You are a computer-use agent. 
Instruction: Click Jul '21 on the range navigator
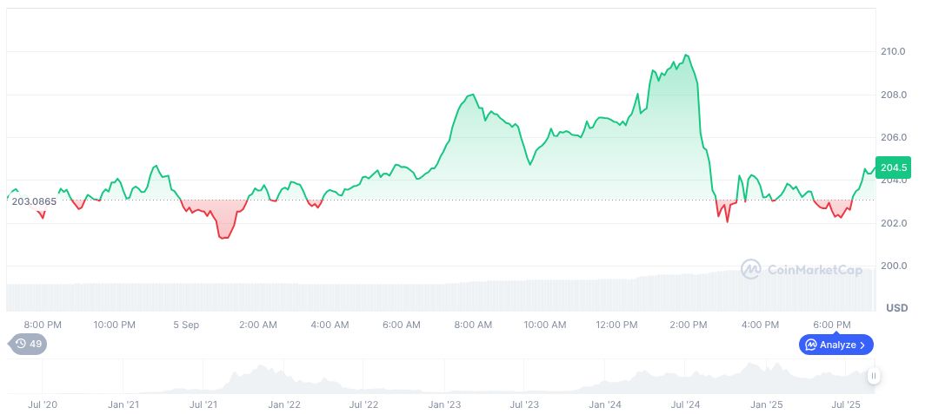click(203, 404)
